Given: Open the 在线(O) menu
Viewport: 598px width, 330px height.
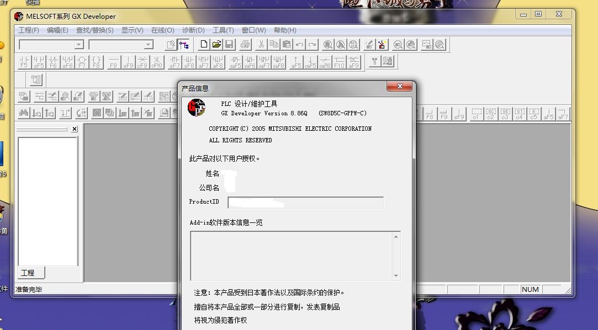Looking at the screenshot, I should 162,30.
